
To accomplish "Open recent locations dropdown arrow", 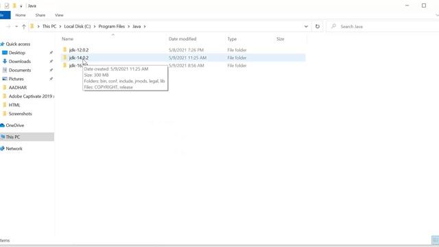I will coord(16,26).
